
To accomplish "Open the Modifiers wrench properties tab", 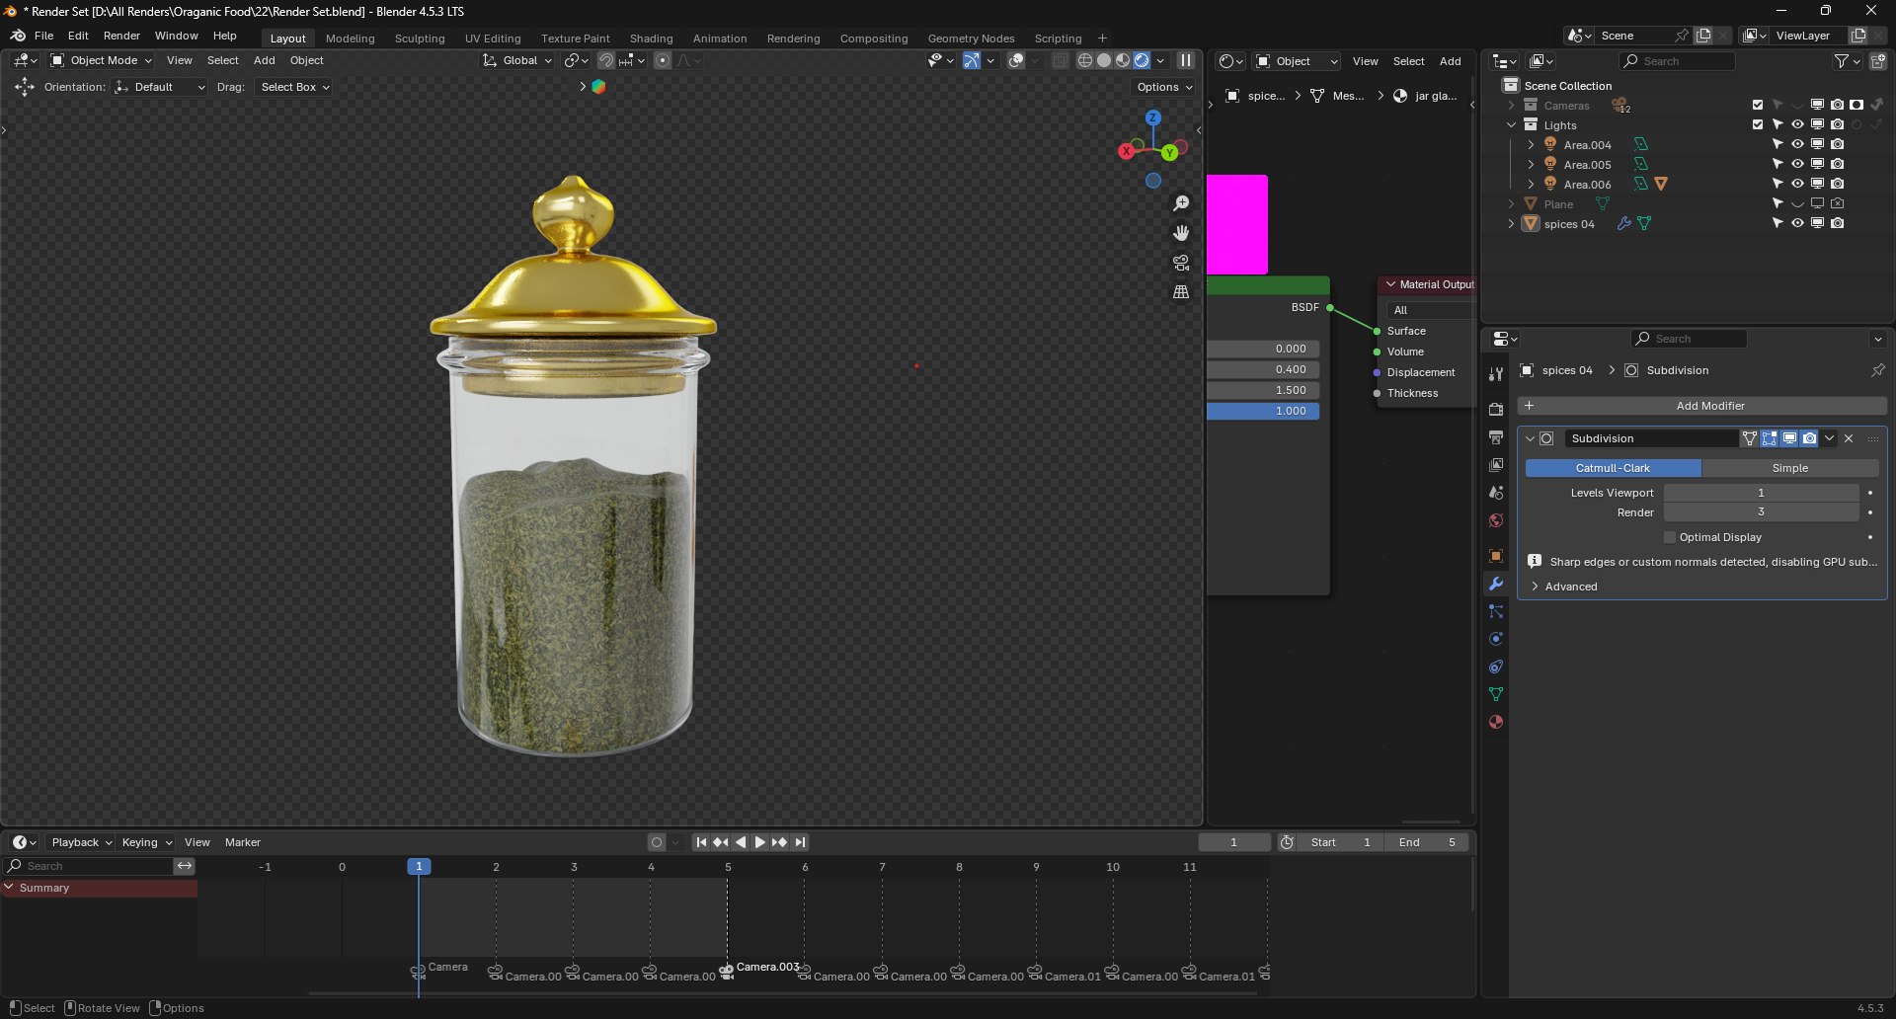I will click(1496, 584).
